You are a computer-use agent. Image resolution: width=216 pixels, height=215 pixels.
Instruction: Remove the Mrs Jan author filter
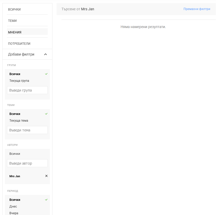(46, 176)
